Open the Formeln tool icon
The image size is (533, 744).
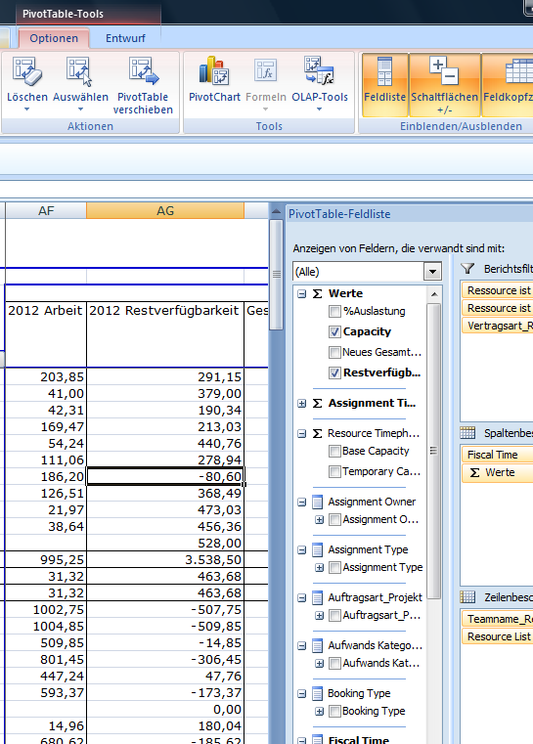(265, 71)
